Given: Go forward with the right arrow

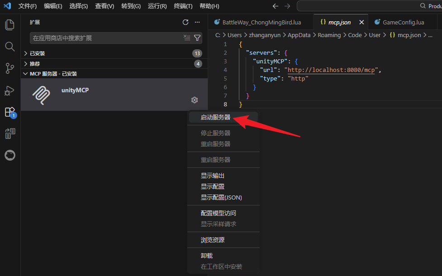Looking at the screenshot, I should click(287, 6).
